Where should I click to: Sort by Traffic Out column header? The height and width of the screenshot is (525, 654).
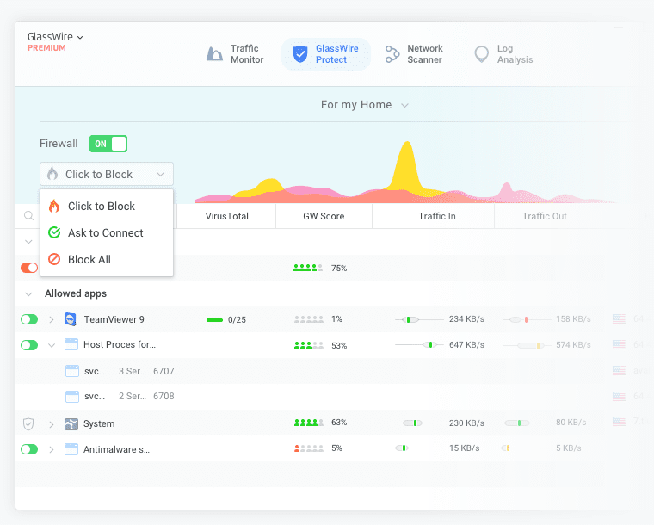(x=545, y=216)
